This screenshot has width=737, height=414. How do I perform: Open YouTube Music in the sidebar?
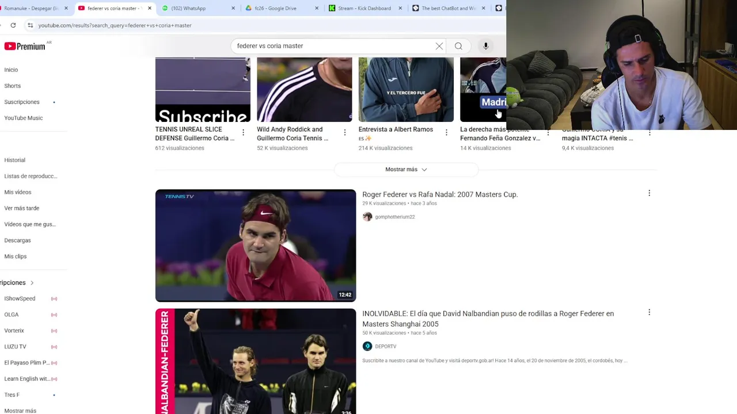tap(24, 118)
